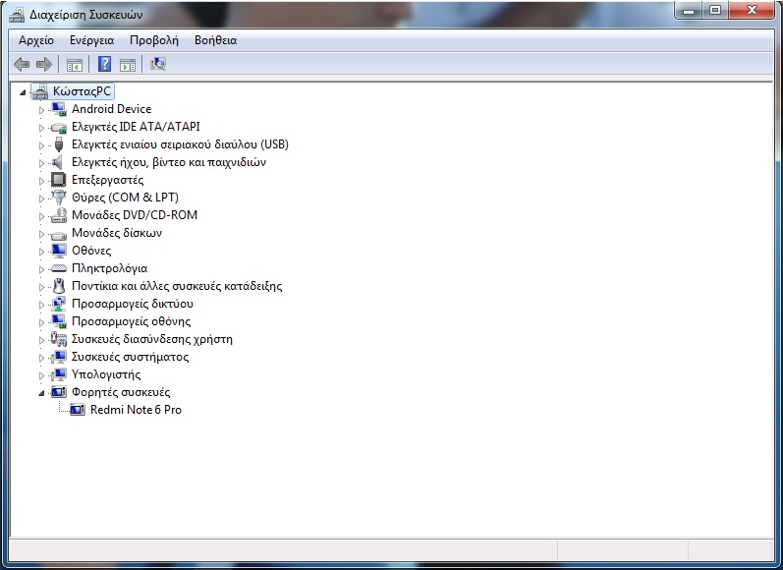Click the blue Help question mark icon
Screen dimensions: 783x570
[104, 65]
